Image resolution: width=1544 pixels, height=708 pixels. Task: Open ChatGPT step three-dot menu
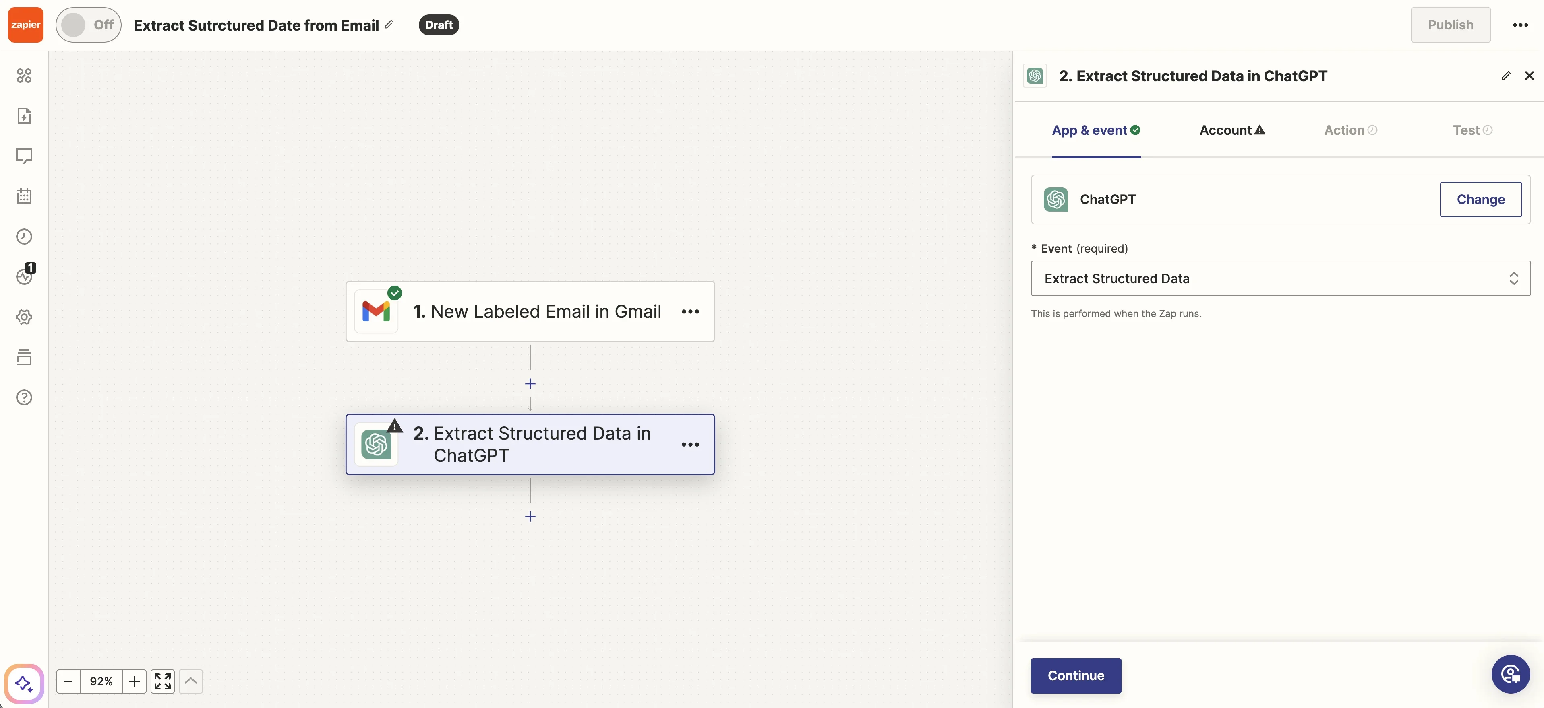click(x=690, y=445)
